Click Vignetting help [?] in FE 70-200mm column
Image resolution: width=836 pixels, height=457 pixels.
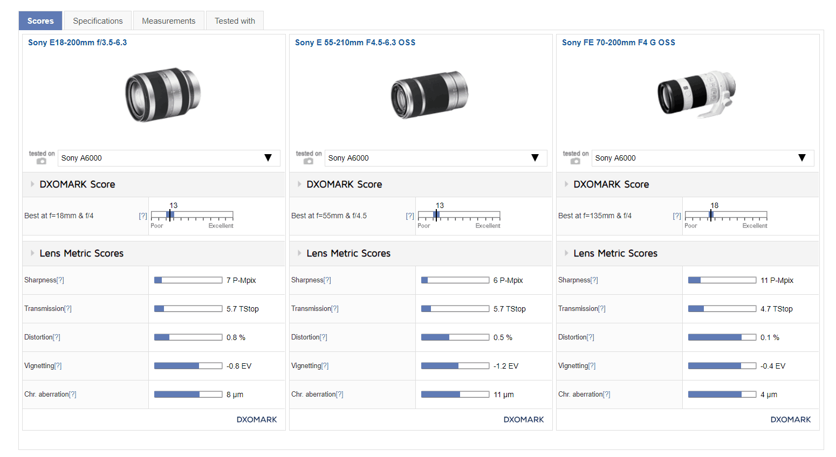(x=592, y=366)
